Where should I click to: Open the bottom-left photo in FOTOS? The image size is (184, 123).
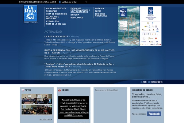pyautogui.click(x=29, y=109)
